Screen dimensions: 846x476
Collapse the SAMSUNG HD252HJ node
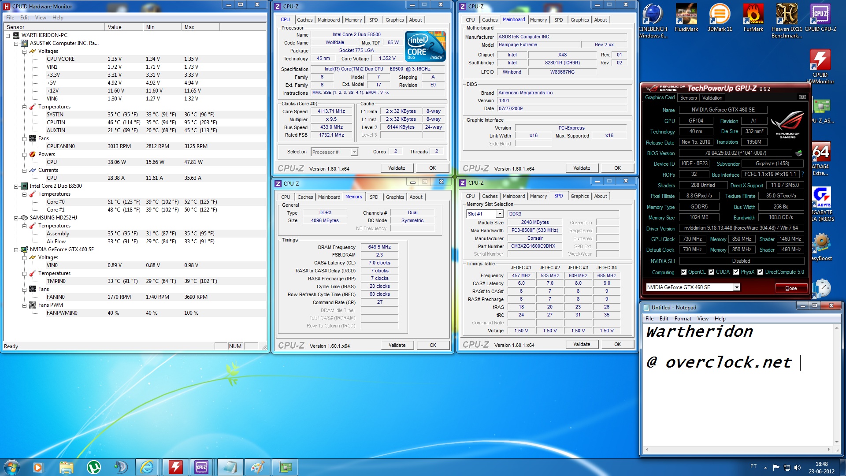16,218
